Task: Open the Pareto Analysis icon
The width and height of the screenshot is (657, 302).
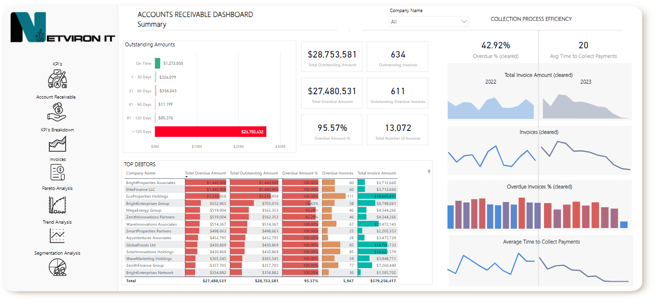Action: coord(57,204)
